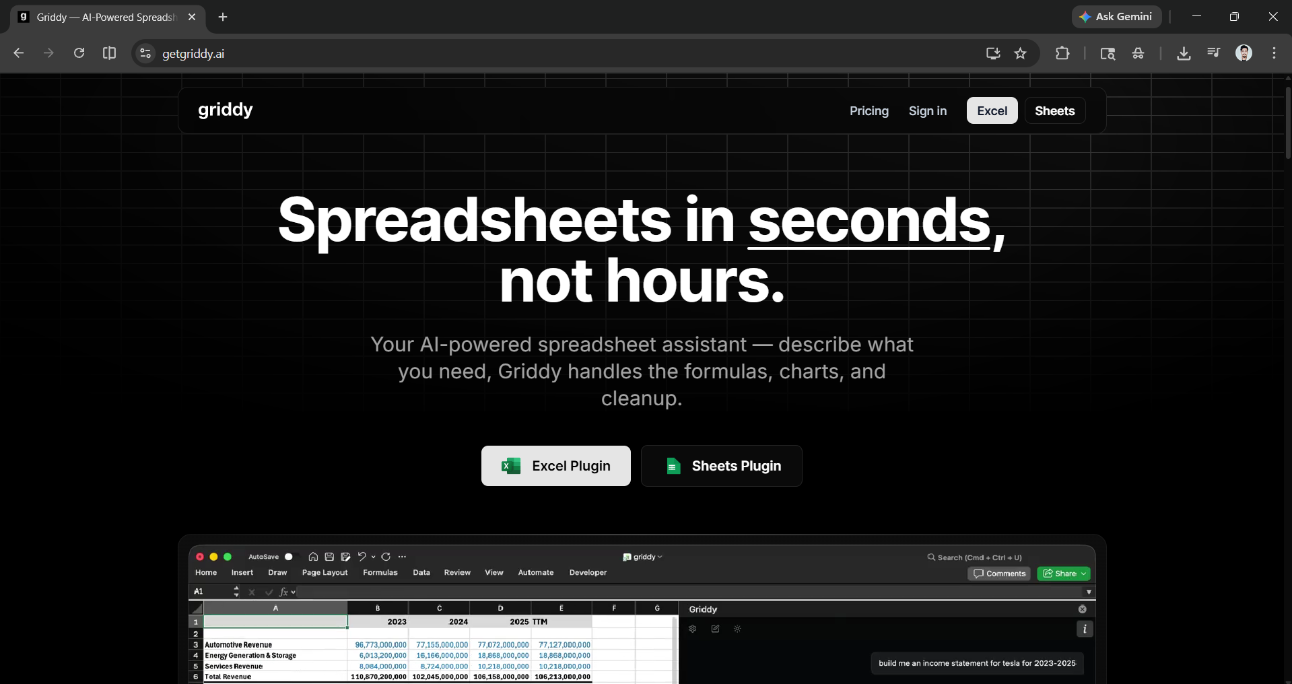Reload the getgriddy.ai page
Image resolution: width=1292 pixels, height=684 pixels.
[79, 53]
